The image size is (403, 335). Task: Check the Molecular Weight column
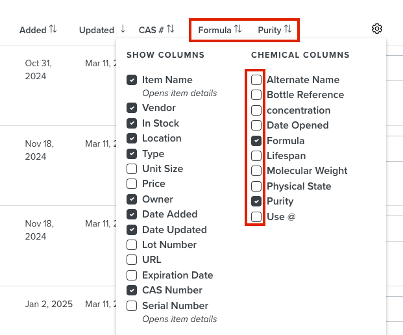click(x=256, y=171)
